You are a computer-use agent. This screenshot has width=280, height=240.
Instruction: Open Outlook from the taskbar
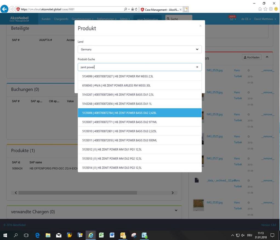(123, 235)
